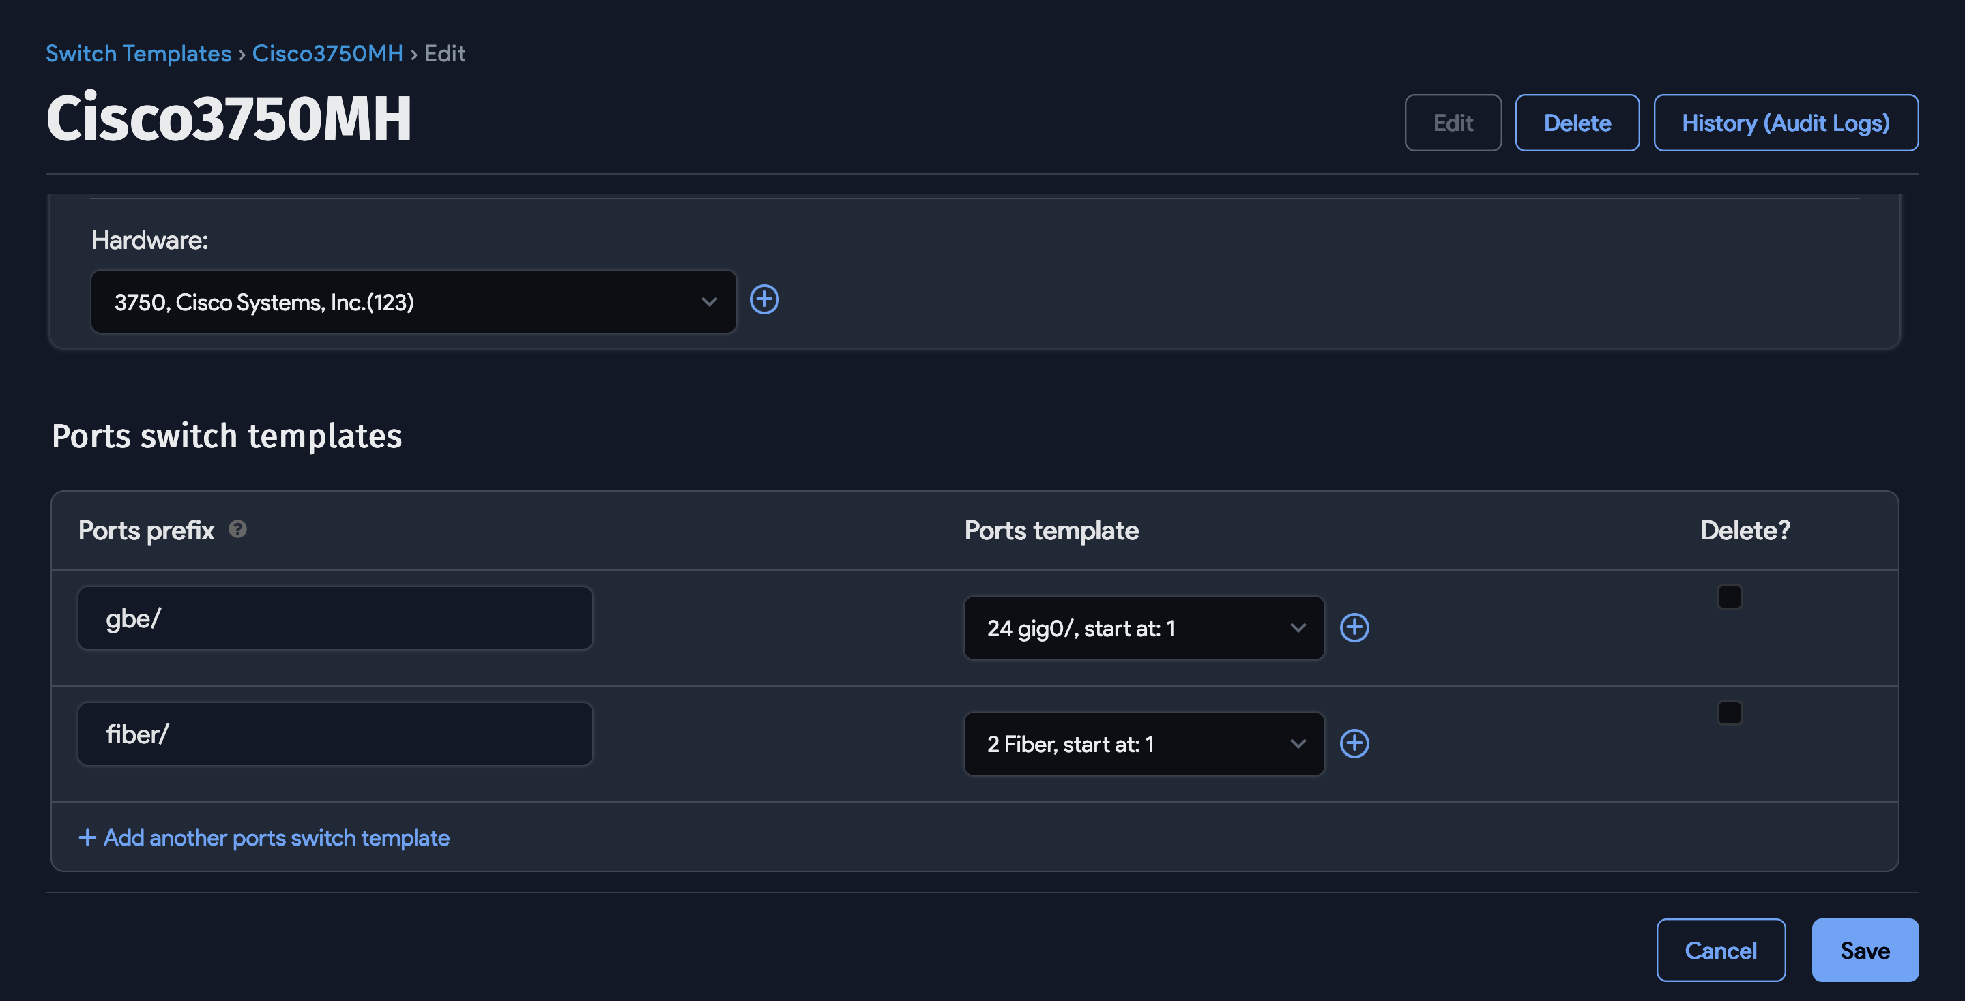This screenshot has height=1001, width=1965.
Task: Focus the fiber/ ports prefix field
Action: tap(335, 734)
